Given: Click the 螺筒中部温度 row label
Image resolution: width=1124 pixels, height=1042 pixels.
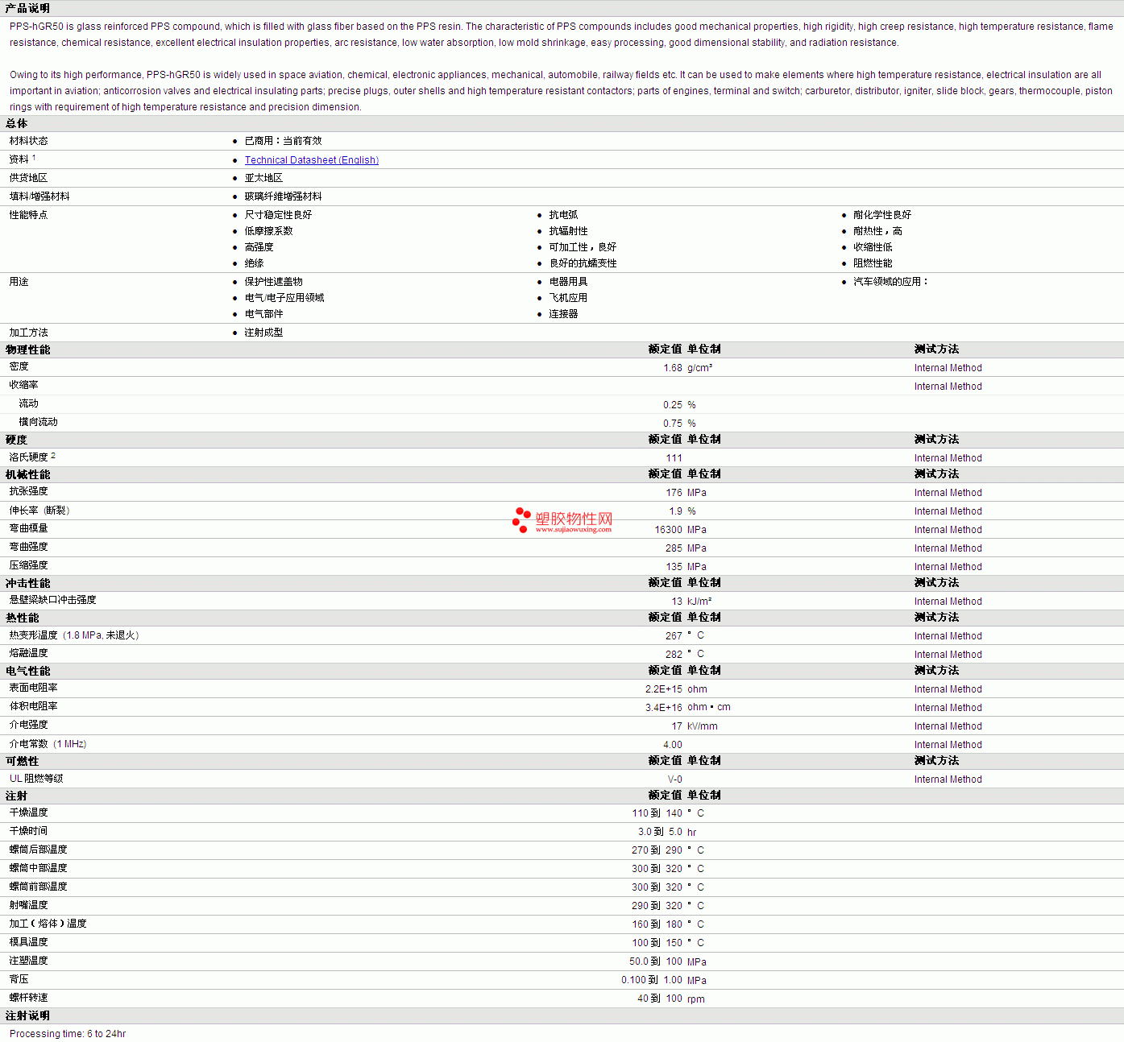Looking at the screenshot, I should [38, 868].
